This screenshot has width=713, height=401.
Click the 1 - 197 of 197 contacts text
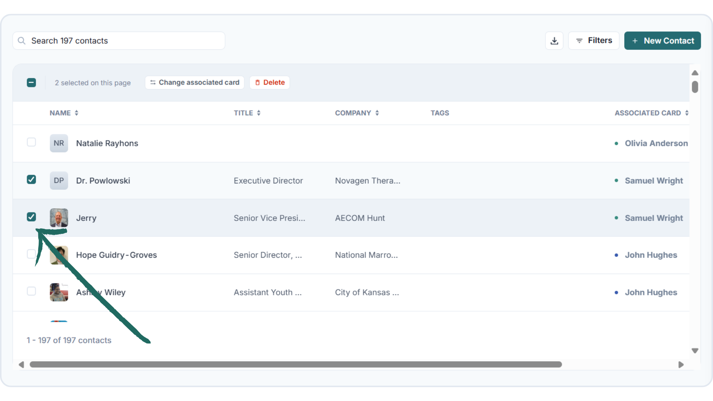tap(69, 340)
